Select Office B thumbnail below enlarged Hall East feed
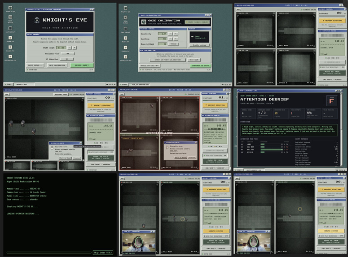 tap(71, 166)
